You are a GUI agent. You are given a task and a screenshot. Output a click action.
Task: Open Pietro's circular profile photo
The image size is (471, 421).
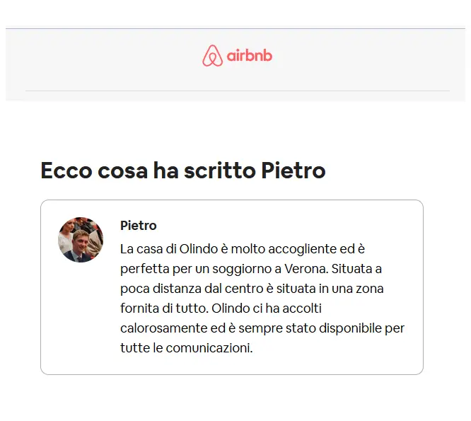click(x=81, y=239)
